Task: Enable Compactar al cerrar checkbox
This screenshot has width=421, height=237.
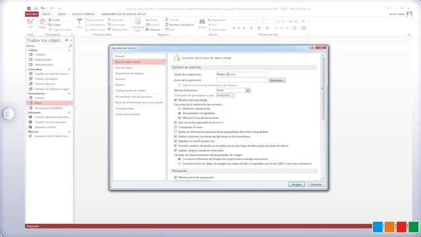Action: 176,127
